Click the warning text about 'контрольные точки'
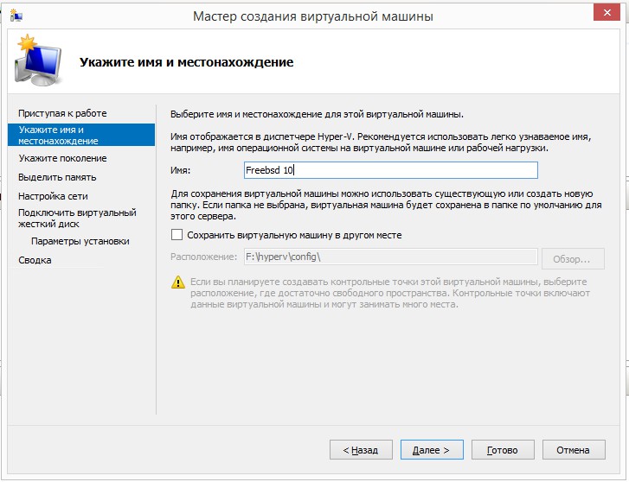The width and height of the screenshot is (629, 482). pyautogui.click(x=390, y=293)
